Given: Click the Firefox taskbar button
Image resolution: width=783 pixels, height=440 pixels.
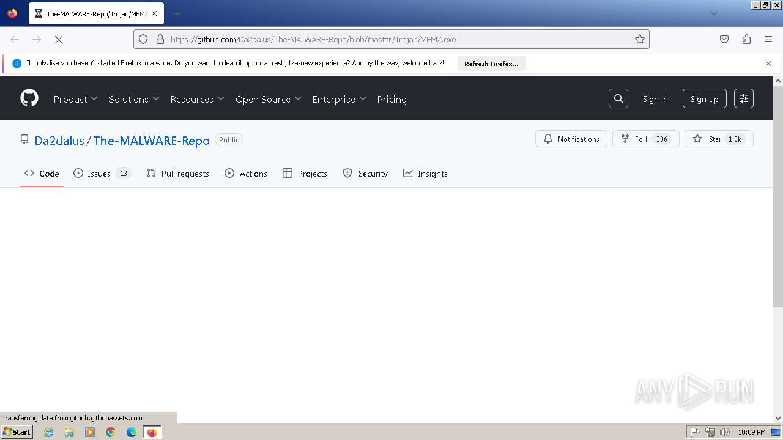Looking at the screenshot, I should (152, 432).
